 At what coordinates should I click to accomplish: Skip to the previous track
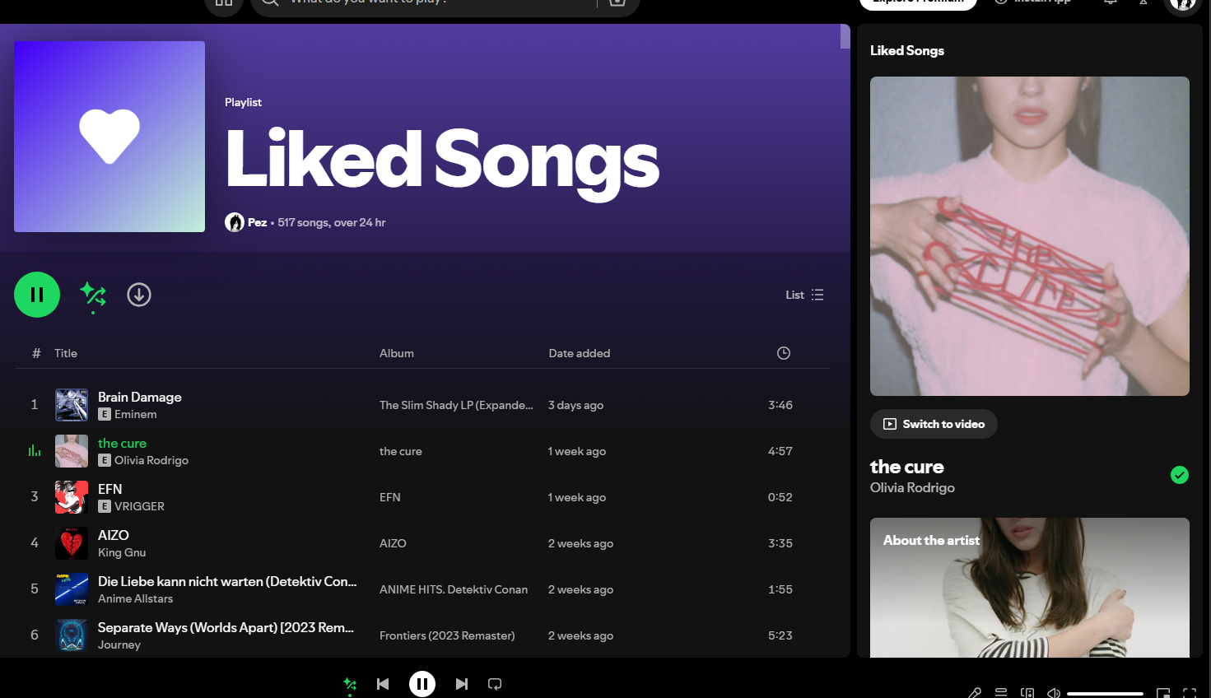(383, 684)
